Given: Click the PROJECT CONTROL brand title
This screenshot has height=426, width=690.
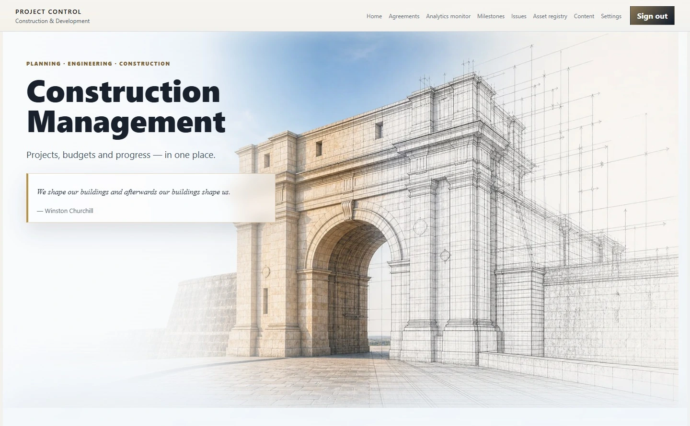Looking at the screenshot, I should click(x=48, y=11).
